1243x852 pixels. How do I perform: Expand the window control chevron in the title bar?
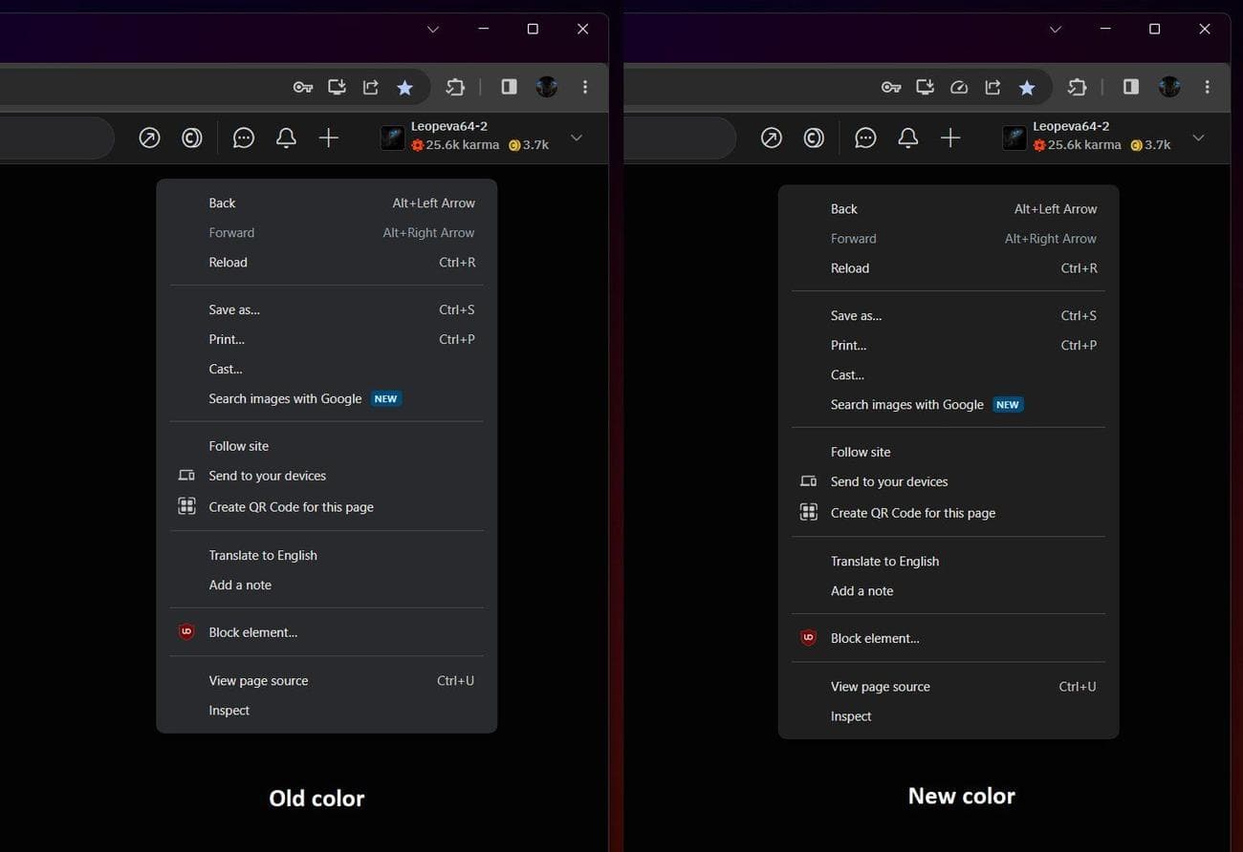[x=432, y=29]
